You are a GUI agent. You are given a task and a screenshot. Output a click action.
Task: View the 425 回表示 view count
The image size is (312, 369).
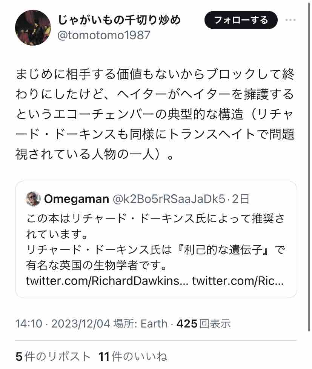tap(203, 324)
